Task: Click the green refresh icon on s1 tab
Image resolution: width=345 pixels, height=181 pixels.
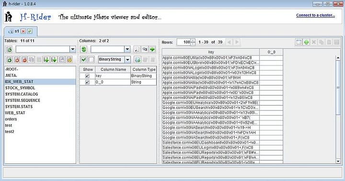Action: (x=30, y=32)
